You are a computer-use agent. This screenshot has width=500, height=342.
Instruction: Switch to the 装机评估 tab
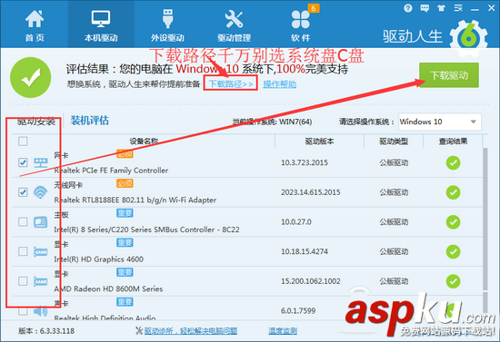[90, 121]
